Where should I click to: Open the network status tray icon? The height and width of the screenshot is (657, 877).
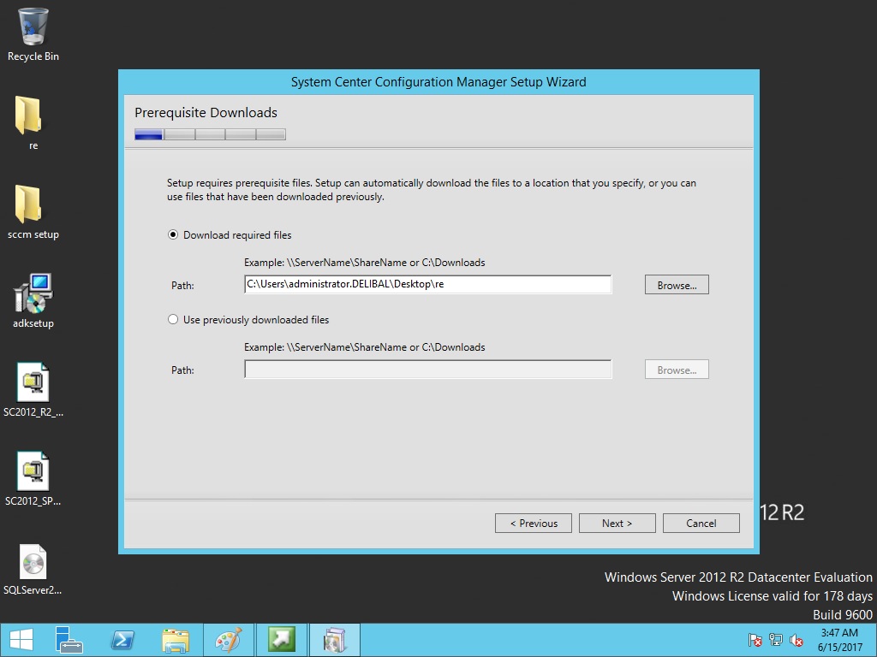[x=776, y=640]
